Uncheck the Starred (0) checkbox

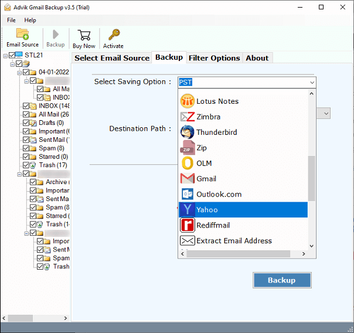[x=26, y=157]
